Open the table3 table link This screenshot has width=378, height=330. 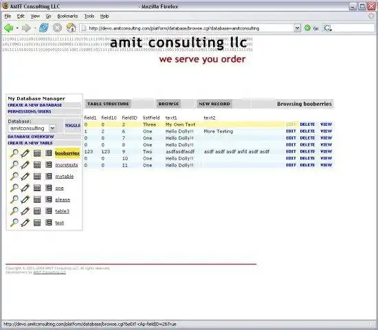click(62, 211)
